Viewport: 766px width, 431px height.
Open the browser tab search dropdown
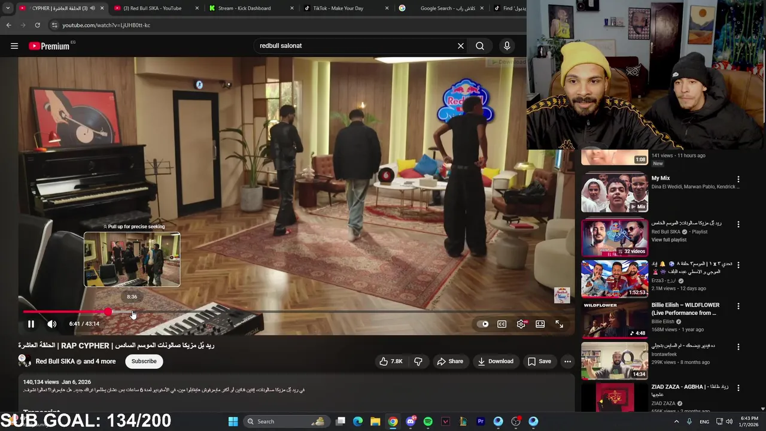(x=8, y=8)
